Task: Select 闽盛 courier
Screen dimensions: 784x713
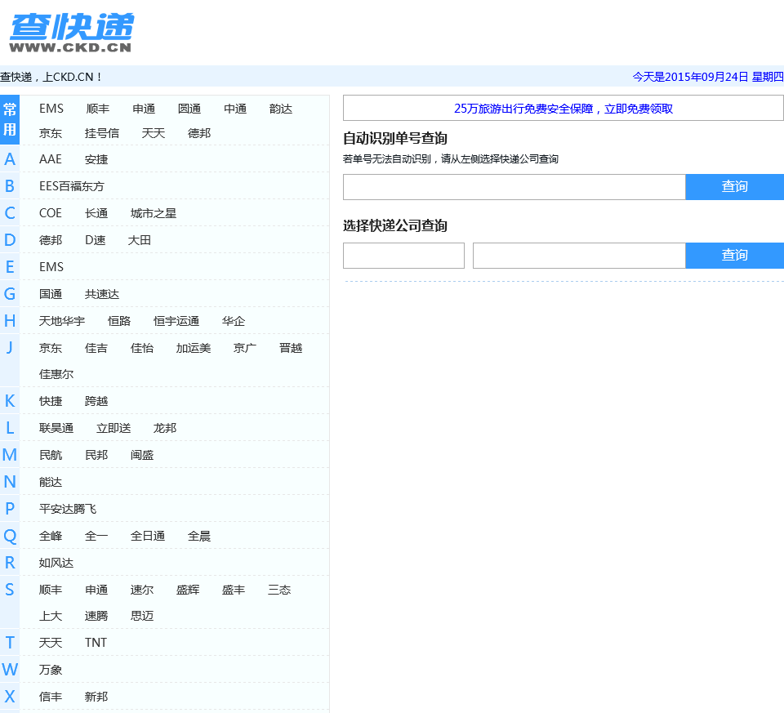Action: coord(142,455)
